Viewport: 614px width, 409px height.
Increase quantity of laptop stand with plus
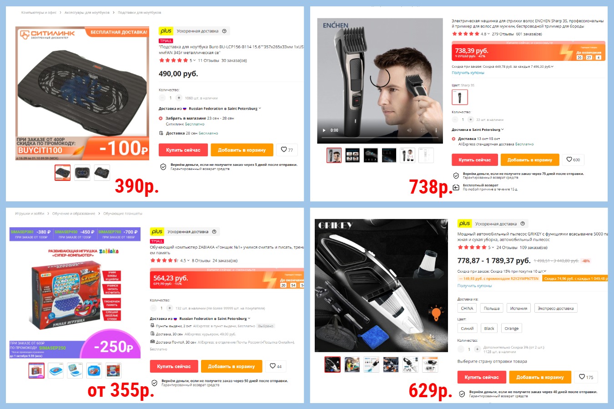pyautogui.click(x=179, y=98)
